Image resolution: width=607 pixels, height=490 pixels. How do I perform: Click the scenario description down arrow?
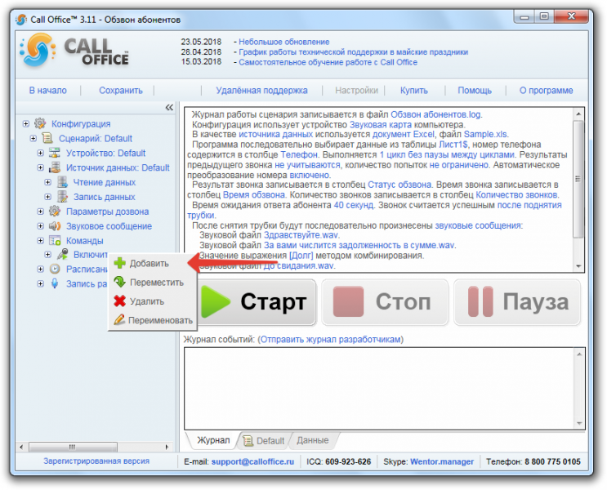(578, 266)
